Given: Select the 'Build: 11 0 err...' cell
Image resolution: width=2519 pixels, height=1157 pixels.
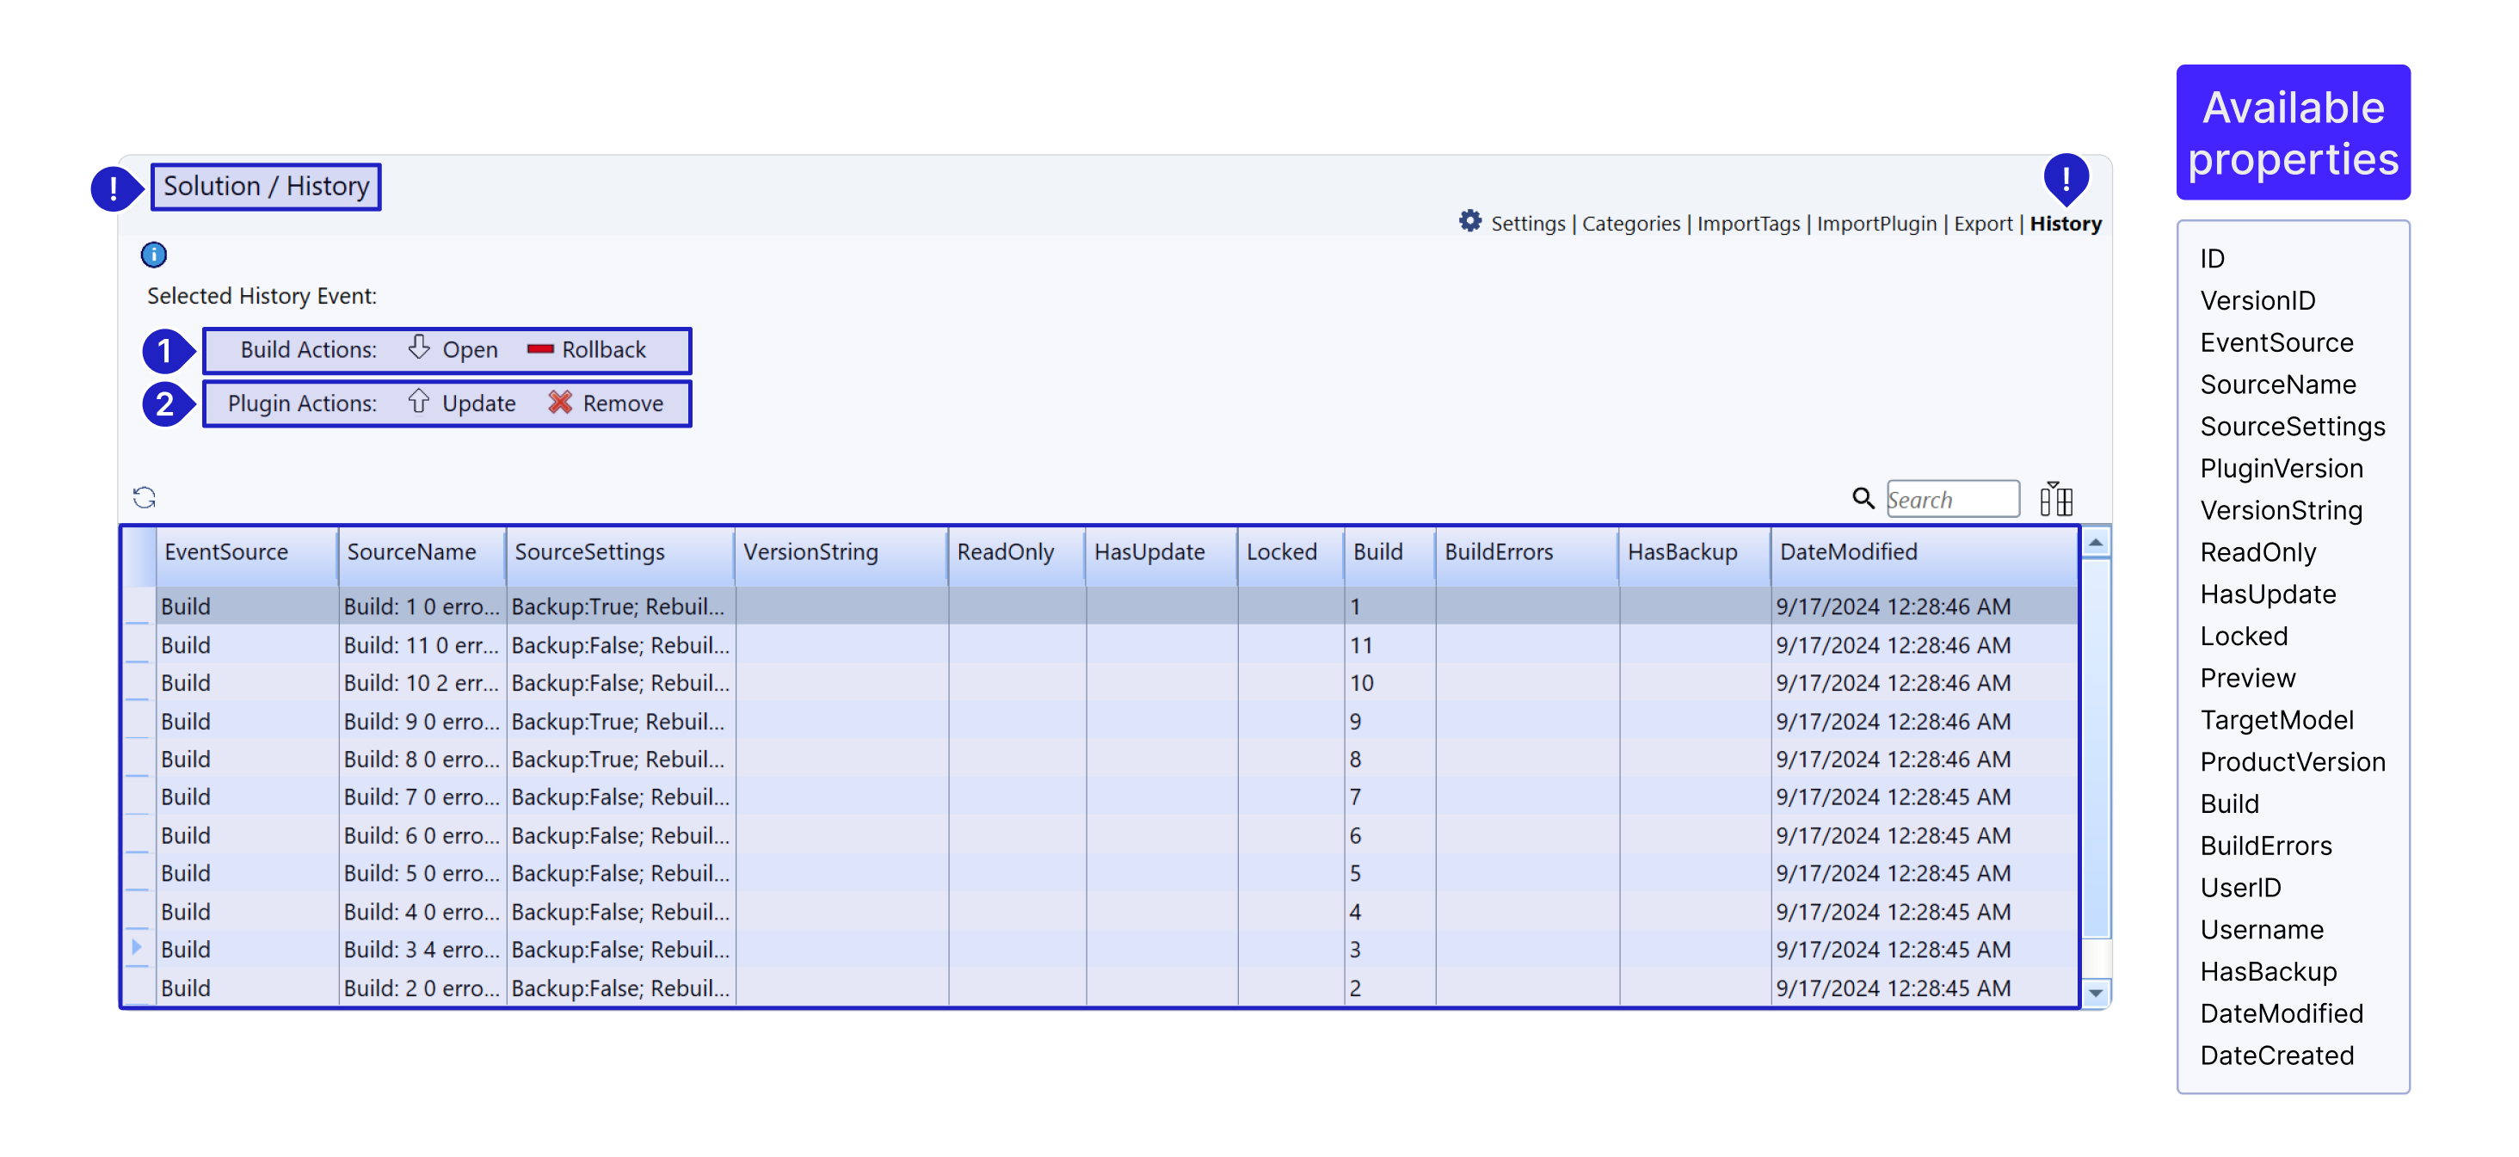Looking at the screenshot, I should [x=422, y=645].
